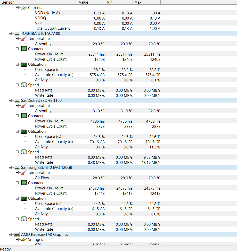The image size is (237, 251).
Task: Collapse the Utilization group under Samsung SSD
Action: click(17, 198)
